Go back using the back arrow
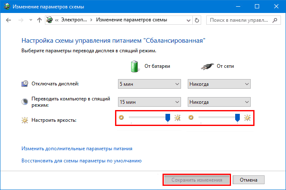 (8, 20)
